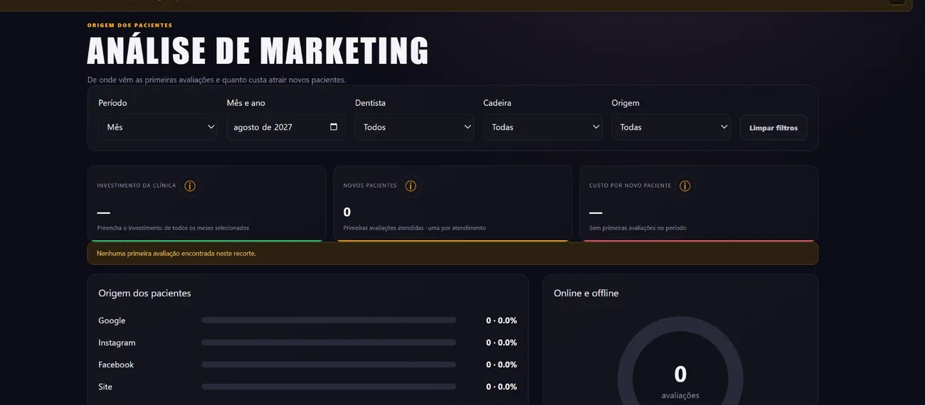The image size is (925, 405).
Task: Click the Instagram value 0 · 0.0%
Action: pyautogui.click(x=502, y=342)
